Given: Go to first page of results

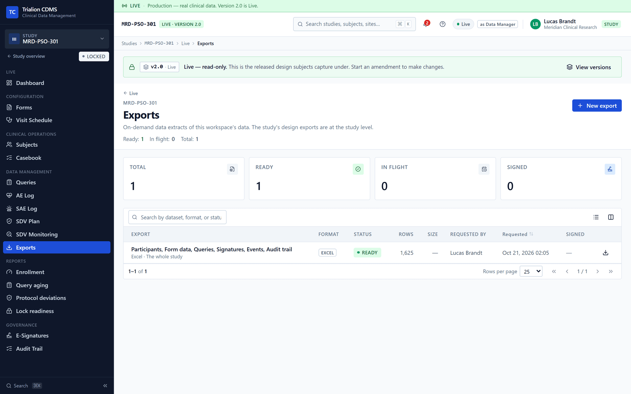Looking at the screenshot, I should (x=554, y=271).
